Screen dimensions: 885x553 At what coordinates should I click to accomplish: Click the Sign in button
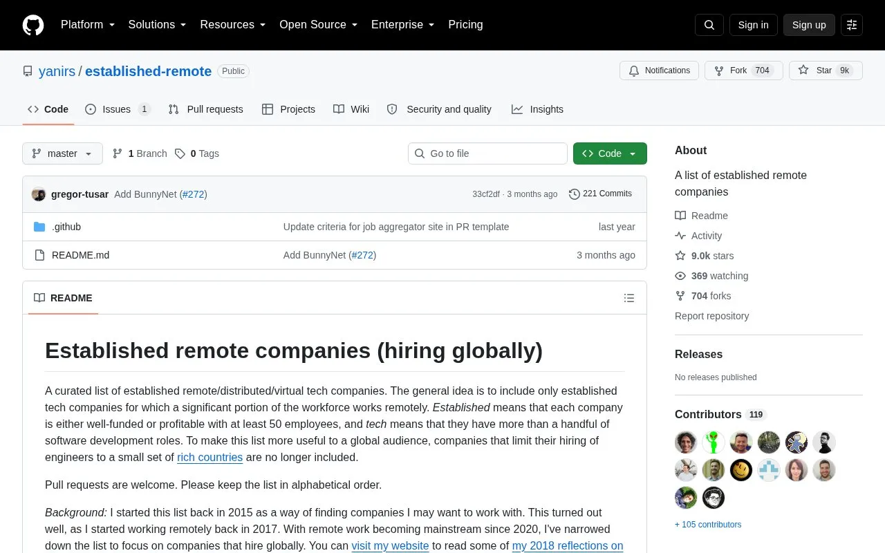coord(753,25)
